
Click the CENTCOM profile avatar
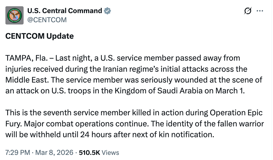coord(15,15)
